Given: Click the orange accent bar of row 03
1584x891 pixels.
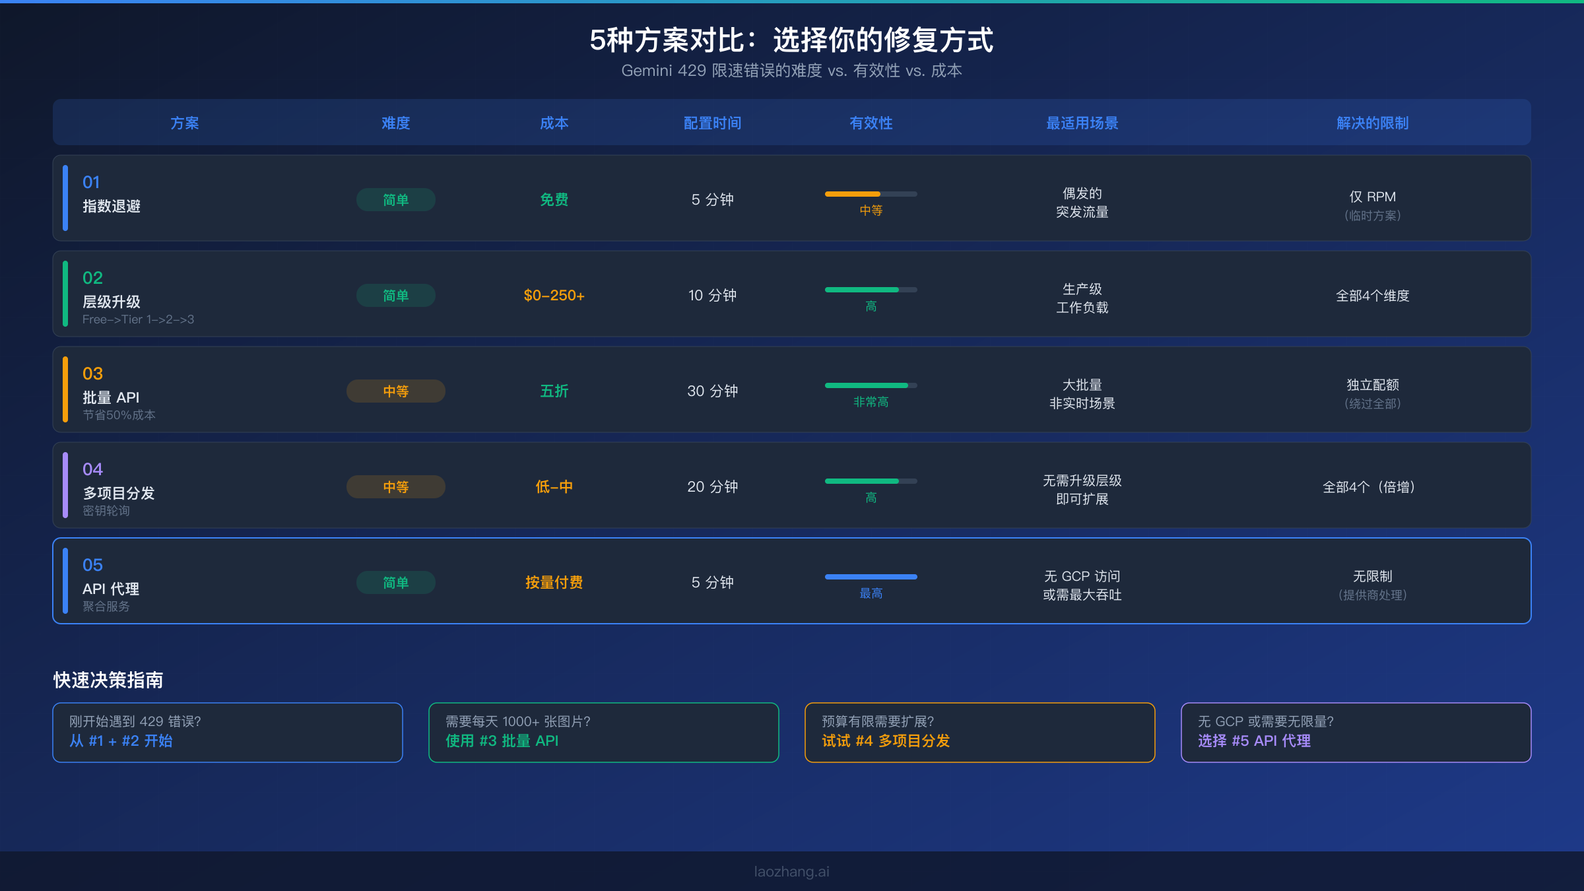Looking at the screenshot, I should [65, 390].
